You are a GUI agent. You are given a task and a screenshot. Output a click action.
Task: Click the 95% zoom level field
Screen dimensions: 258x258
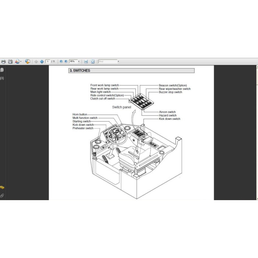(73, 62)
